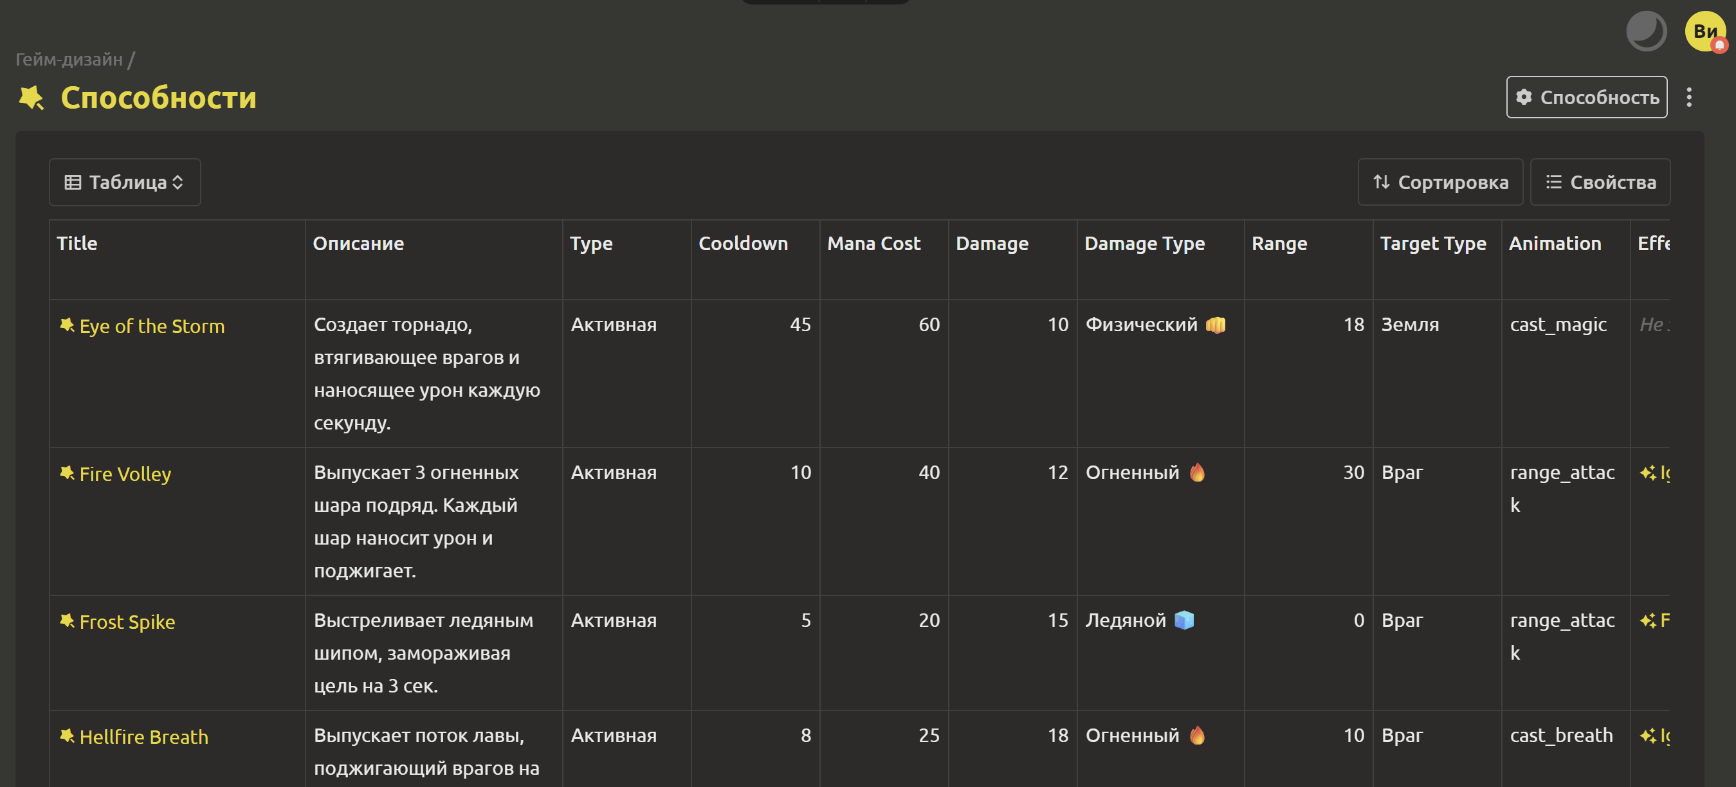
Task: Select Cooldown value 5 in Frost Spike row
Action: [805, 620]
